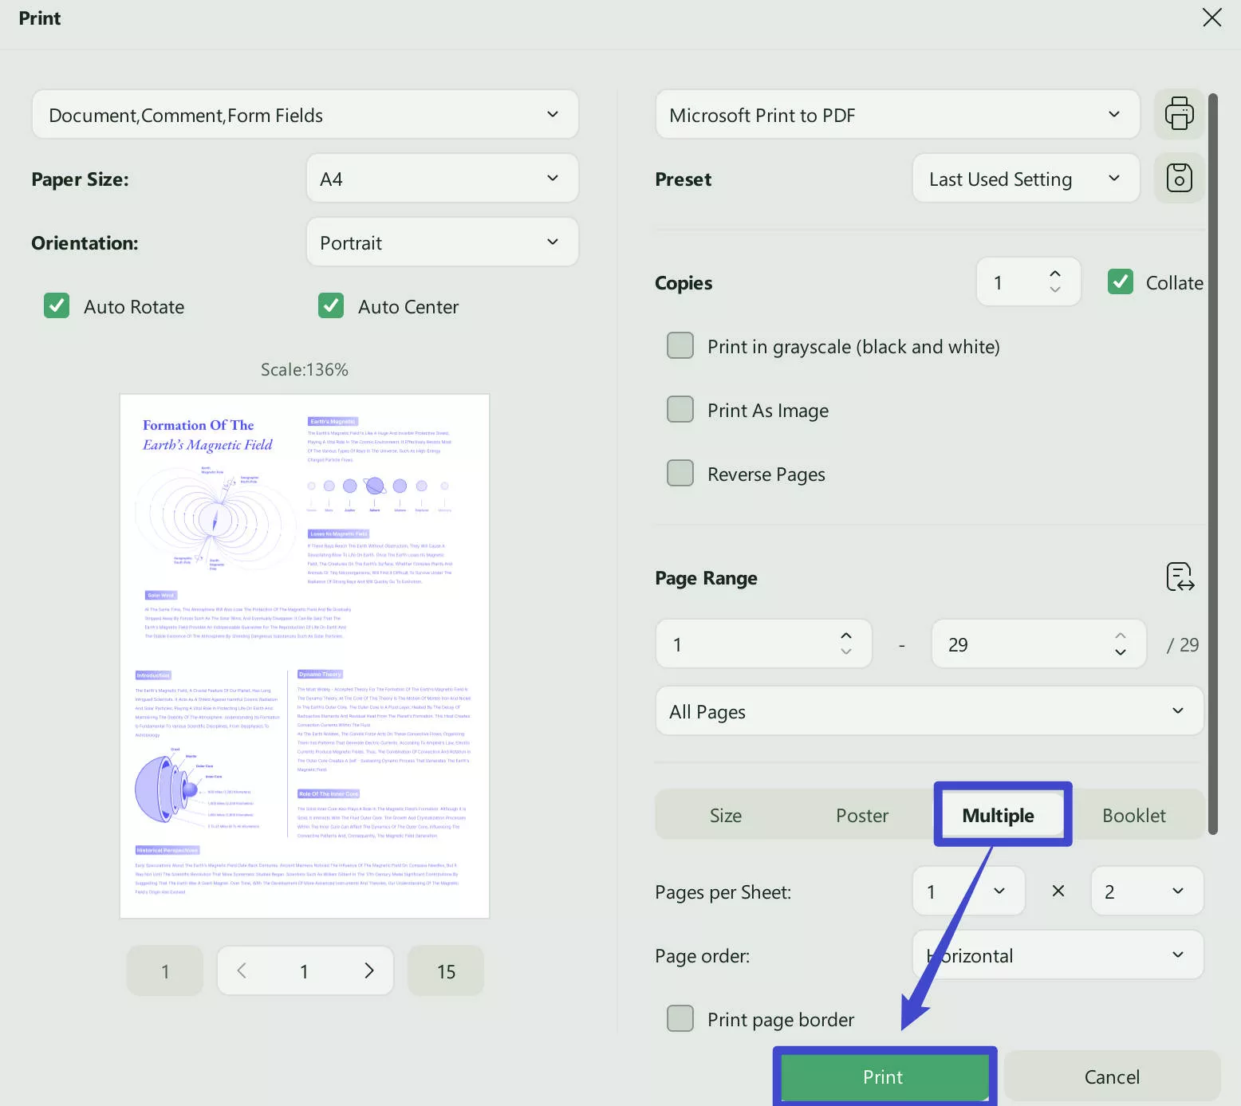Click the '/ 29' total pages text
The width and height of the screenshot is (1241, 1106).
[x=1183, y=644]
